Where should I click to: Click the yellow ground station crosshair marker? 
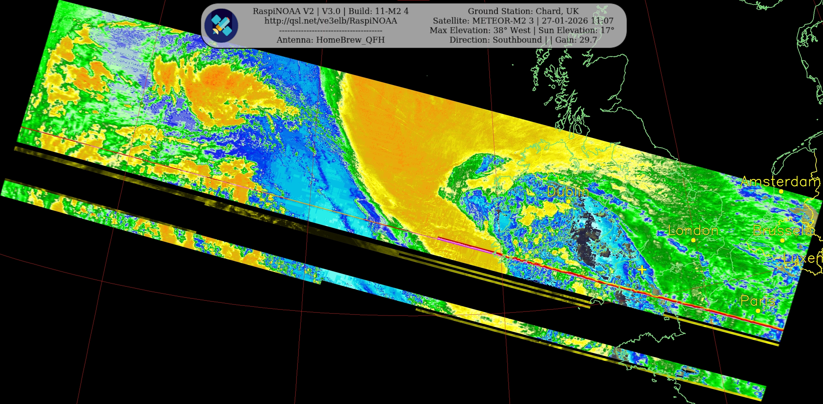642,270
